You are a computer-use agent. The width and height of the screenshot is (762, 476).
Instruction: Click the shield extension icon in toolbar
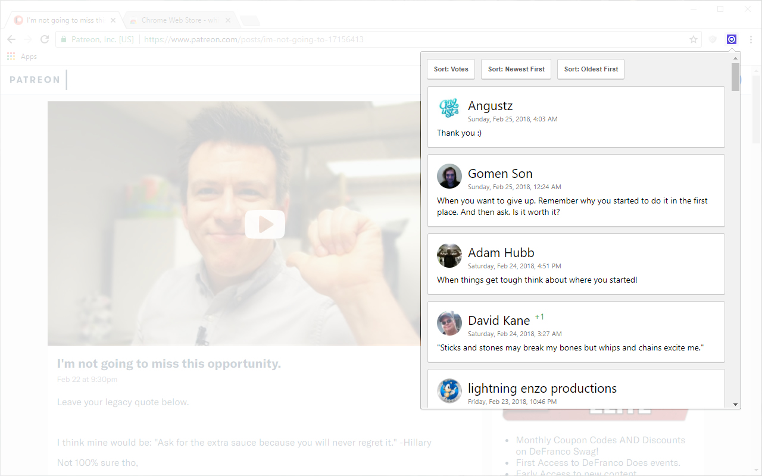713,39
